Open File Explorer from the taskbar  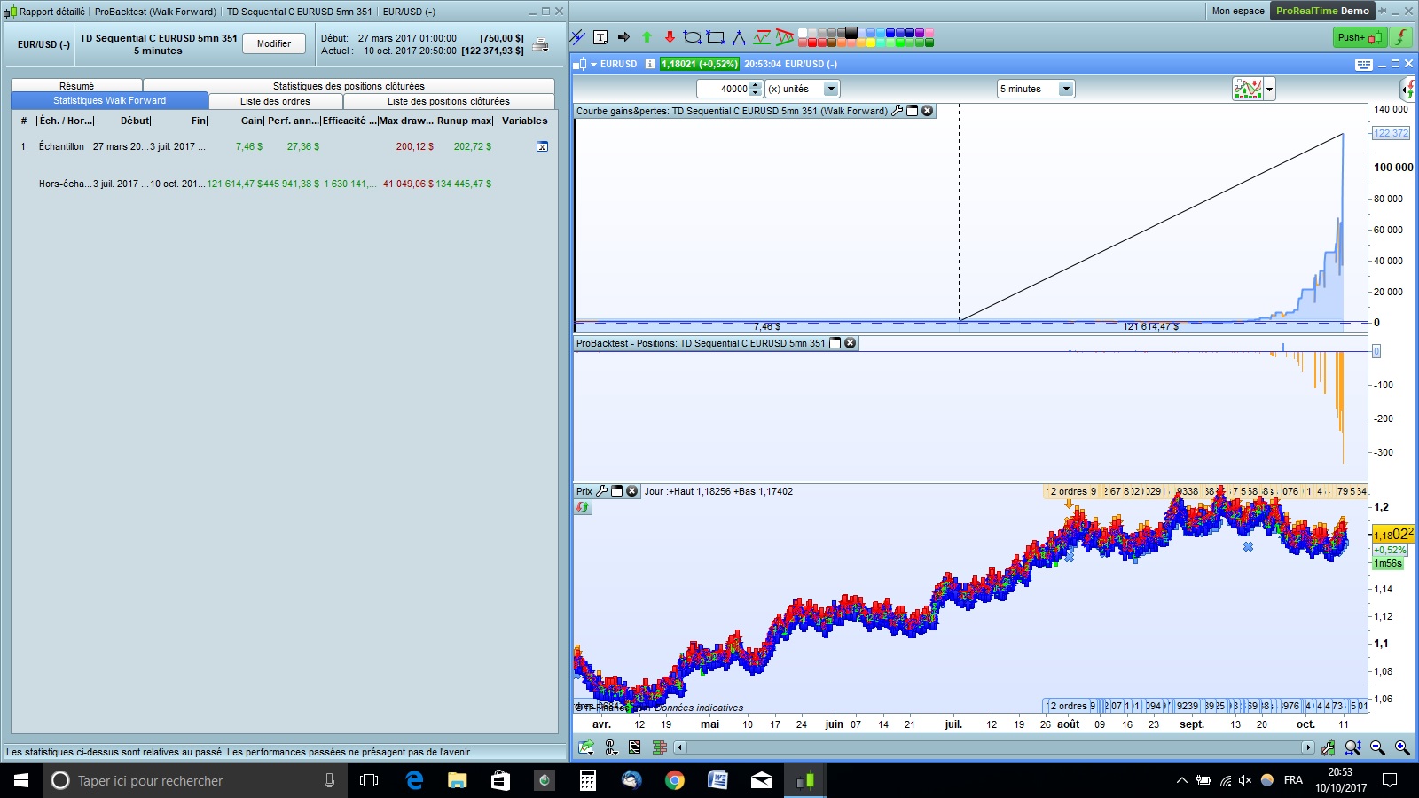[x=457, y=780]
